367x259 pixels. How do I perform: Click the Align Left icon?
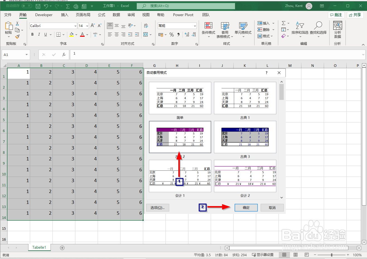click(x=110, y=35)
